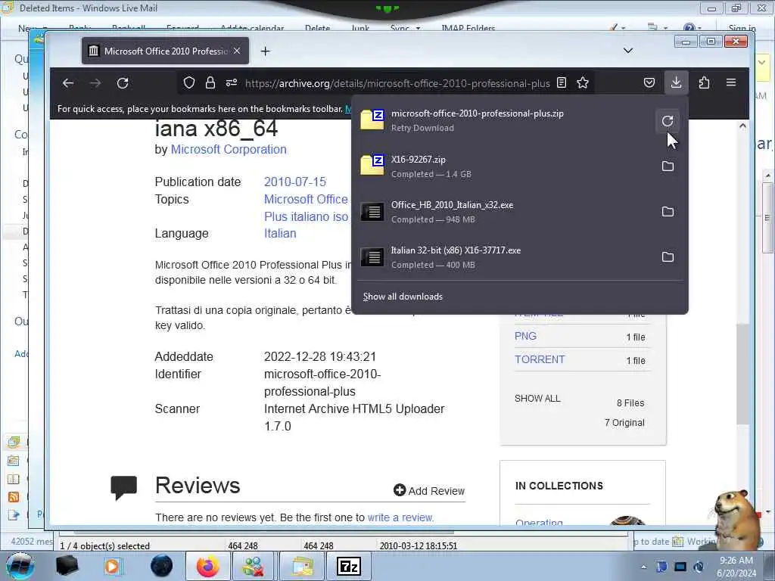Viewport: 775px width, 581px height.
Task: Open tracking protection shield icon
Action: pos(188,83)
